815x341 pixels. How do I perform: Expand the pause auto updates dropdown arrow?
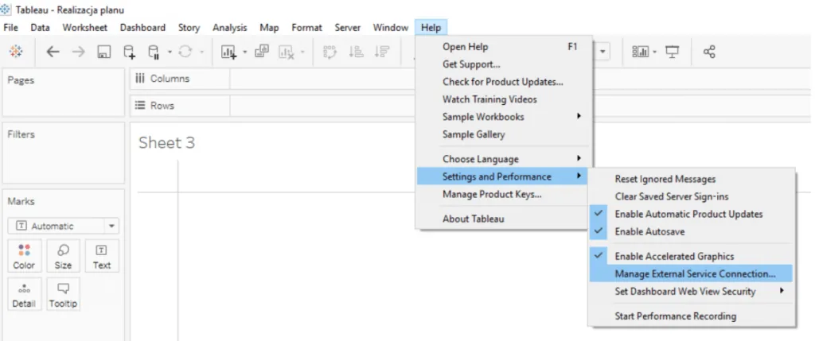point(170,52)
